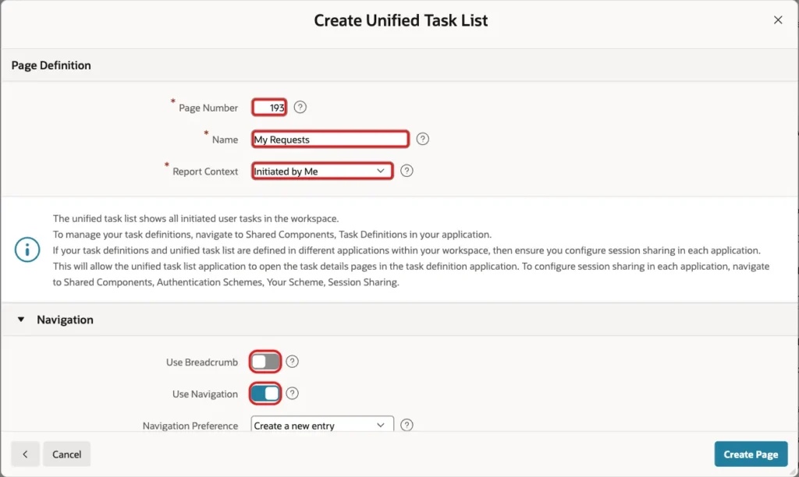Click the Create Page button

click(751, 454)
